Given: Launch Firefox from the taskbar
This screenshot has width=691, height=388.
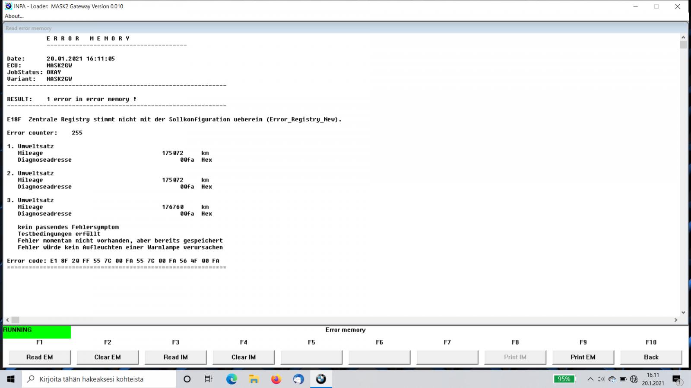Looking at the screenshot, I should [276, 379].
